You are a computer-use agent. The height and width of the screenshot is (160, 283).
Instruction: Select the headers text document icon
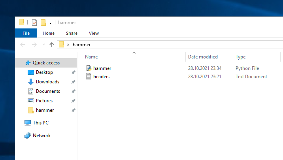pos(89,77)
